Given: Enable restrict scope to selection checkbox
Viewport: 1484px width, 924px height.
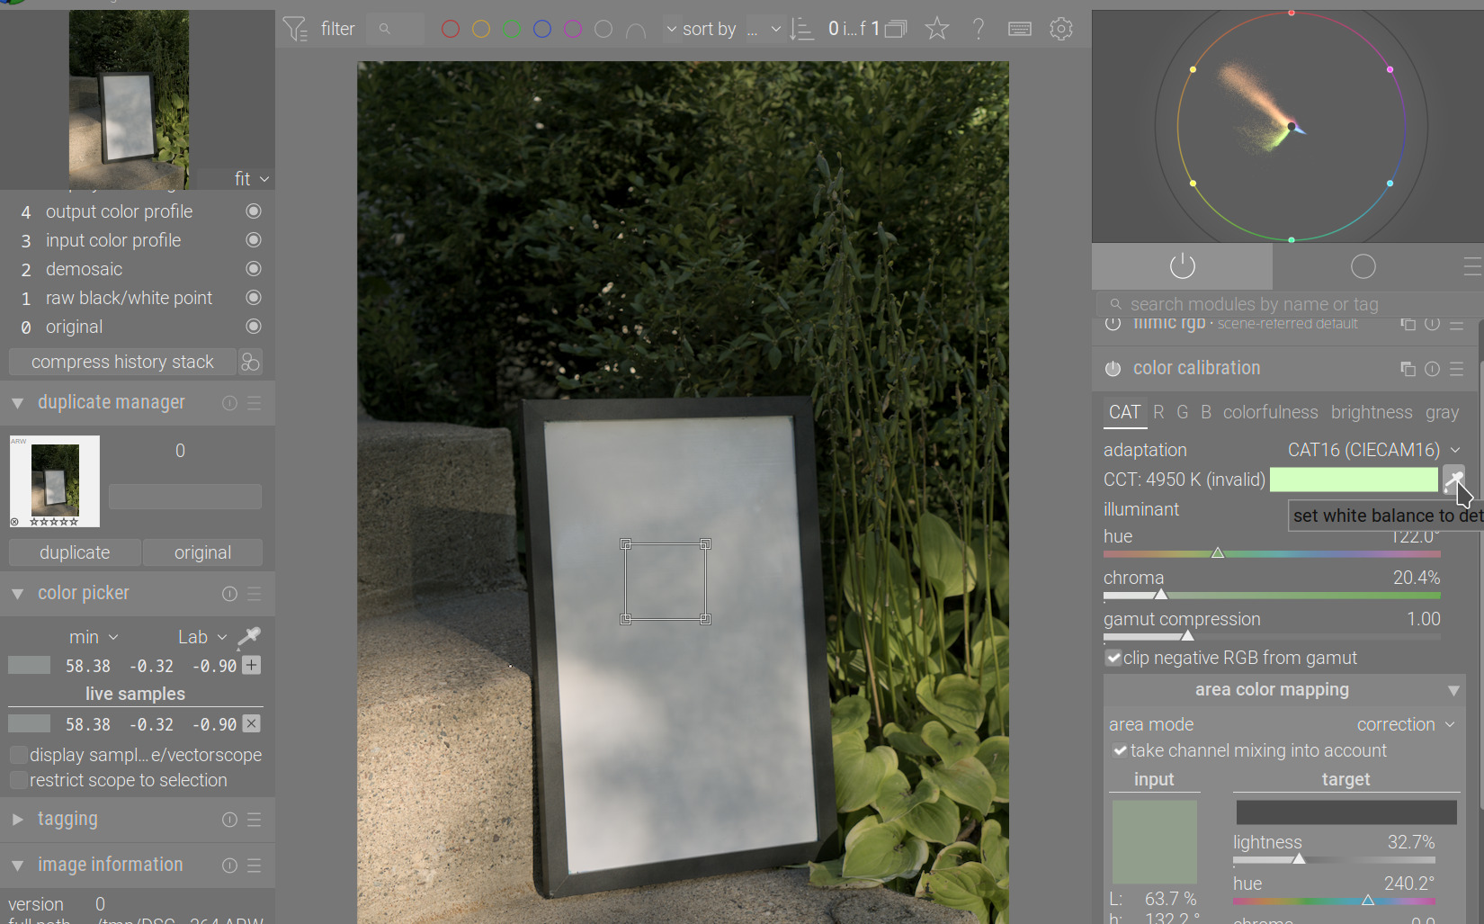Looking at the screenshot, I should pyautogui.click(x=18, y=780).
